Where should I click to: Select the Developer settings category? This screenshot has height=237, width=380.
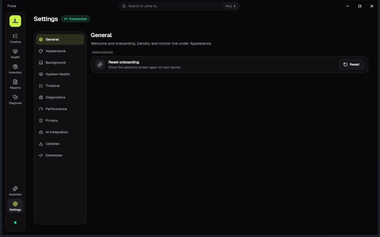[60, 155]
